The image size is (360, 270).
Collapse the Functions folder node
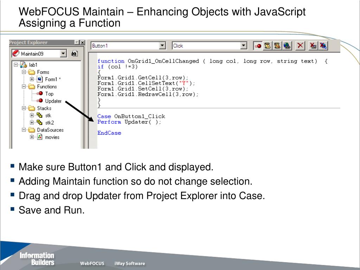tap(24, 86)
